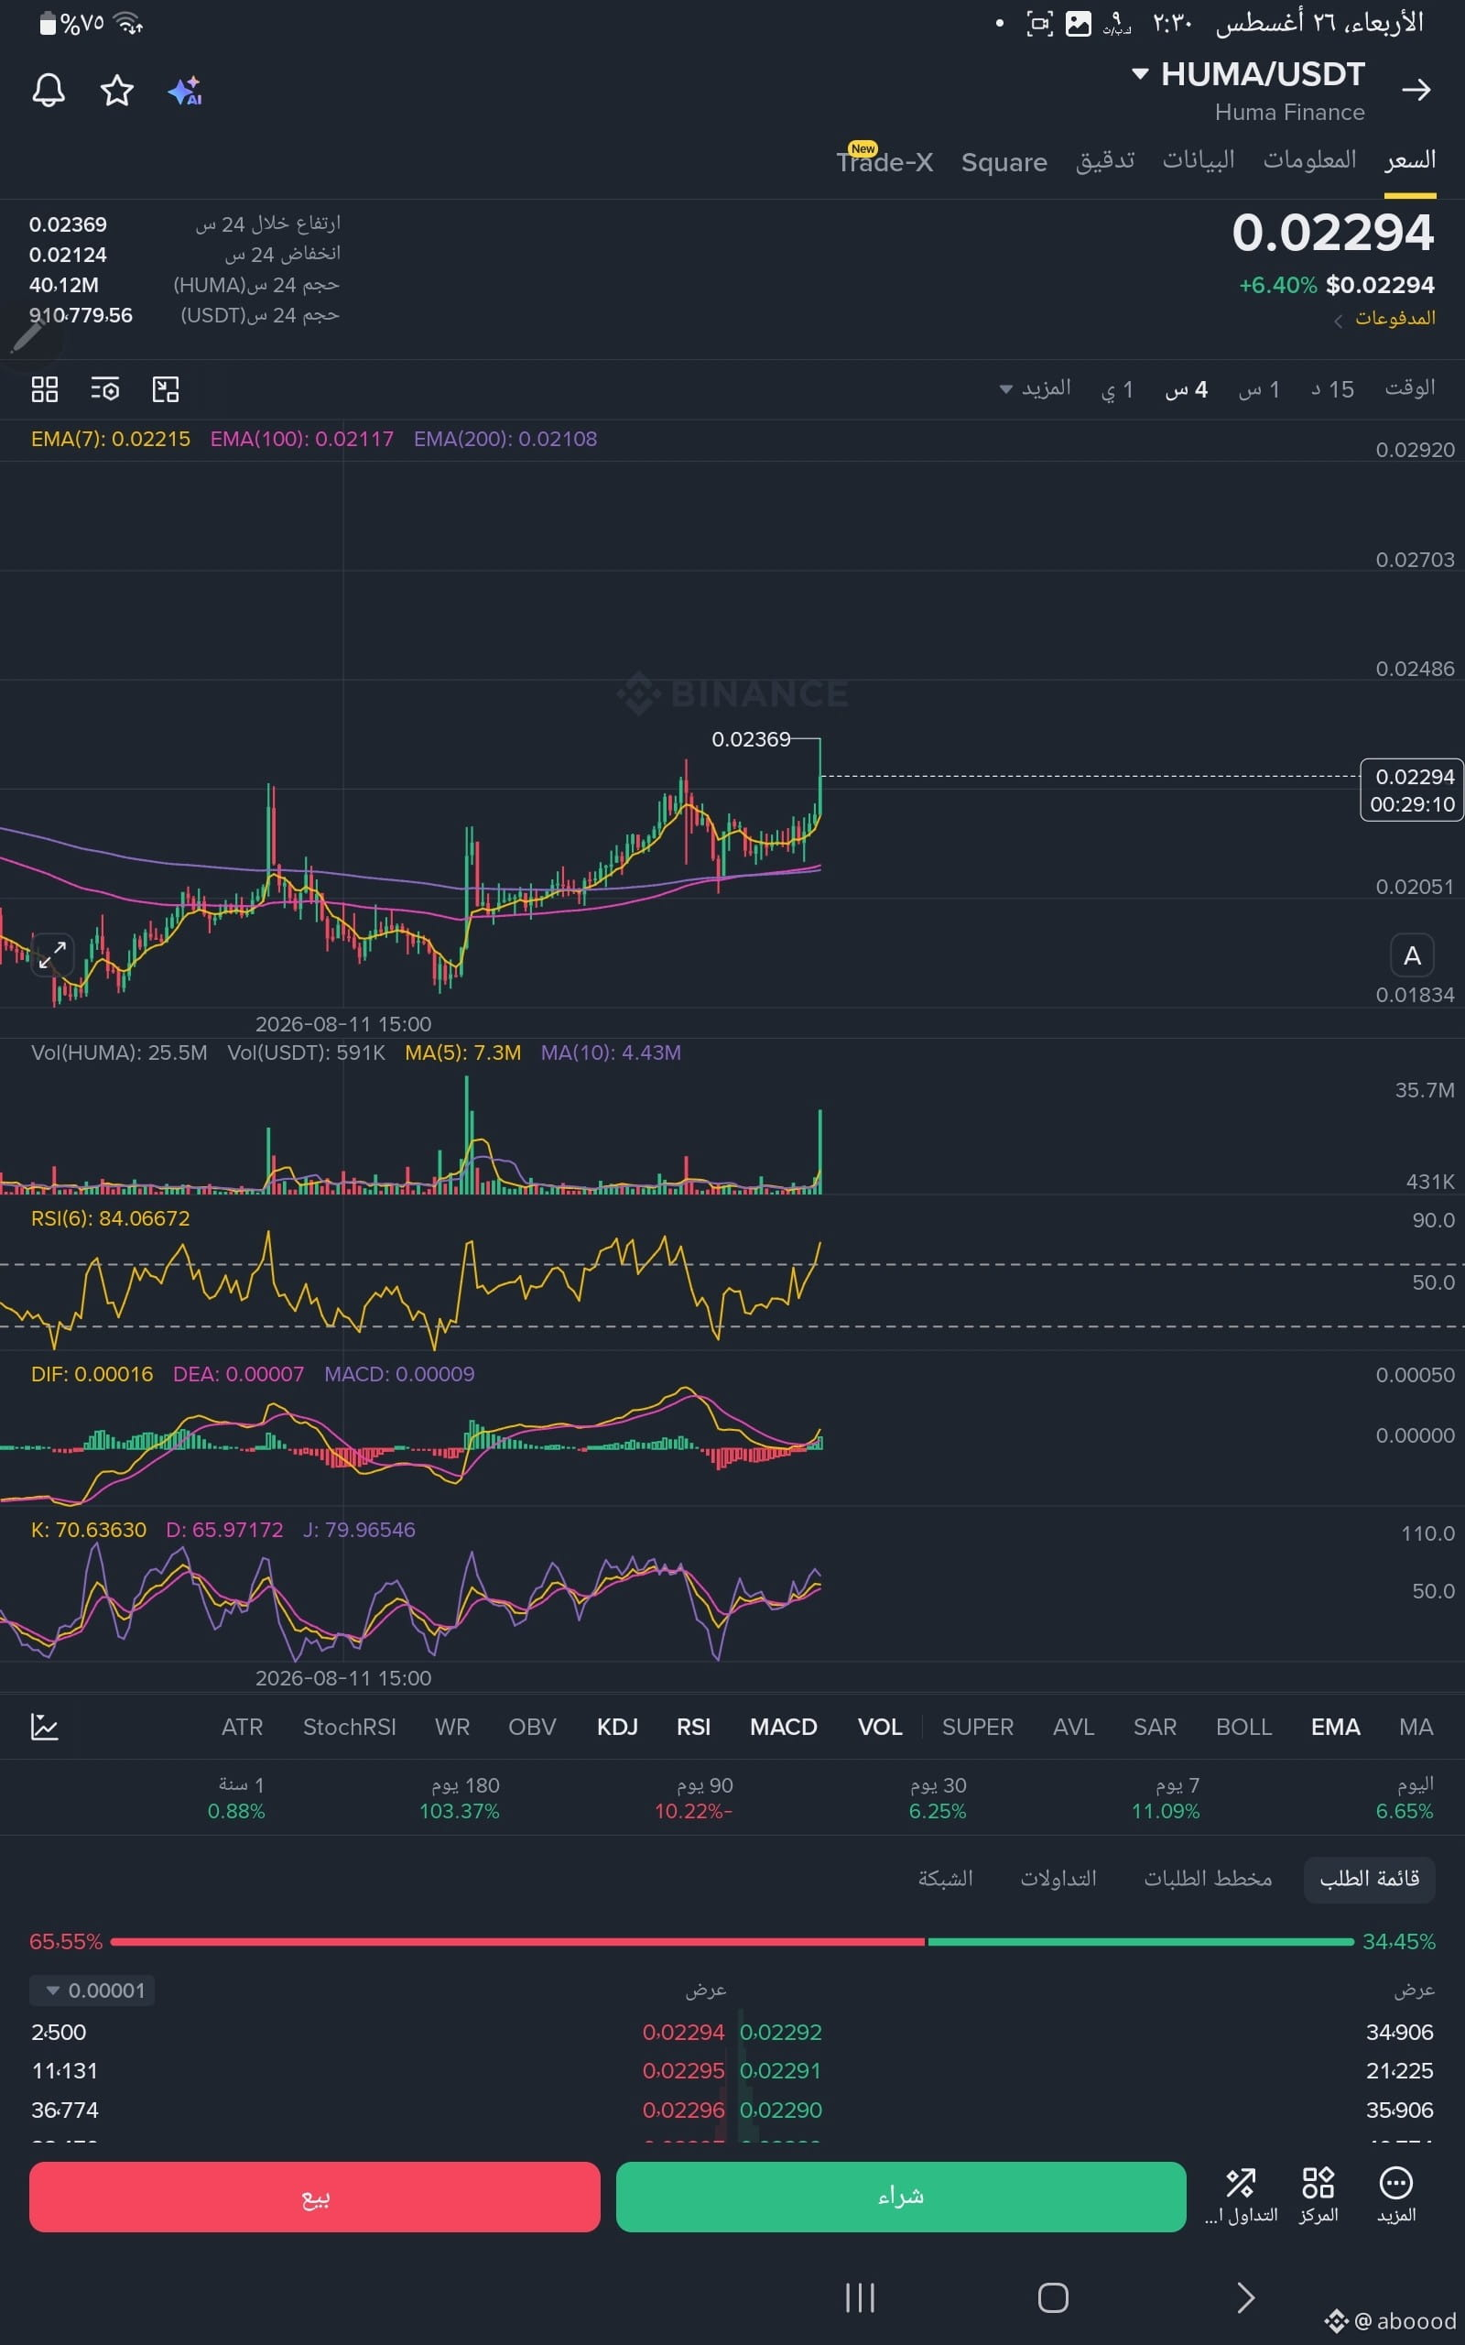The image size is (1465, 2345).
Task: Switch to the البيانات tab
Action: [x=1199, y=161]
